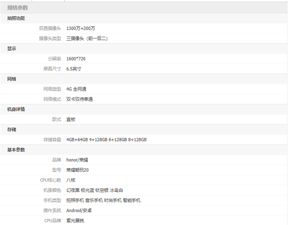Click the 规格参数 title header
Viewport: 288px width, 225px height.
18,8
